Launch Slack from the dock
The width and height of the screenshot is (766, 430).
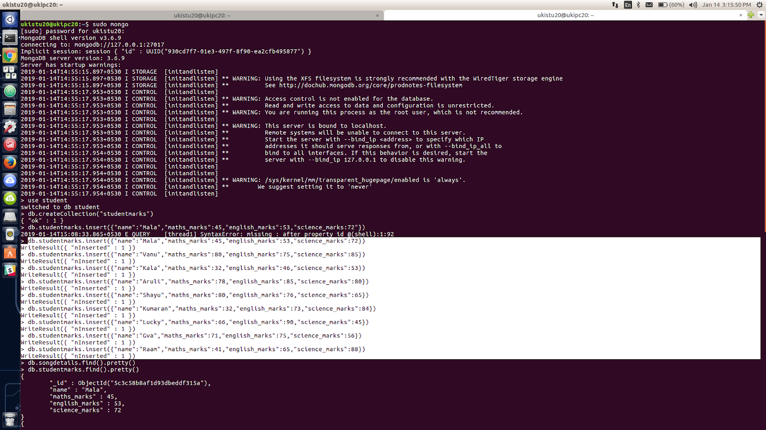(x=10, y=269)
